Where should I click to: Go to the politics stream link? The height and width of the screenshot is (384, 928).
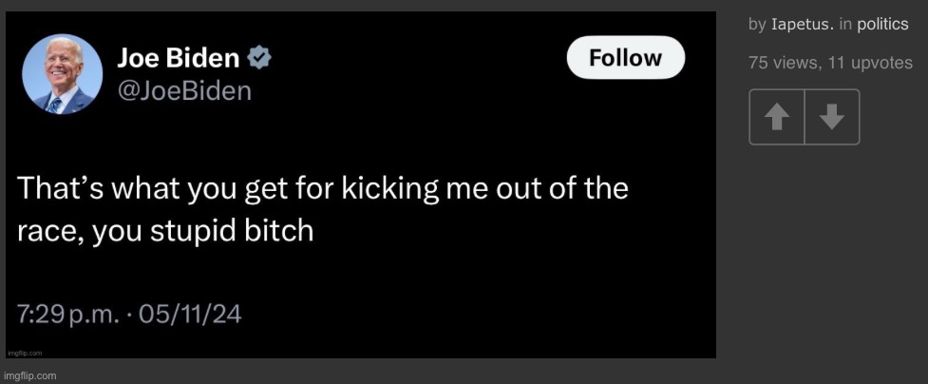pyautogui.click(x=882, y=25)
